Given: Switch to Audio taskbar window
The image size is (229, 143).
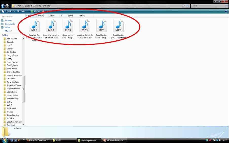Looking at the screenshot, I should pyautogui.click(x=64, y=140).
